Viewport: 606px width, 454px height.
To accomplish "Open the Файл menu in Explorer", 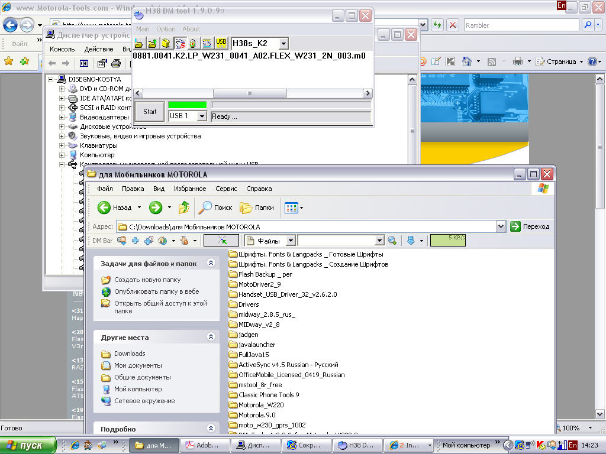I will (105, 189).
